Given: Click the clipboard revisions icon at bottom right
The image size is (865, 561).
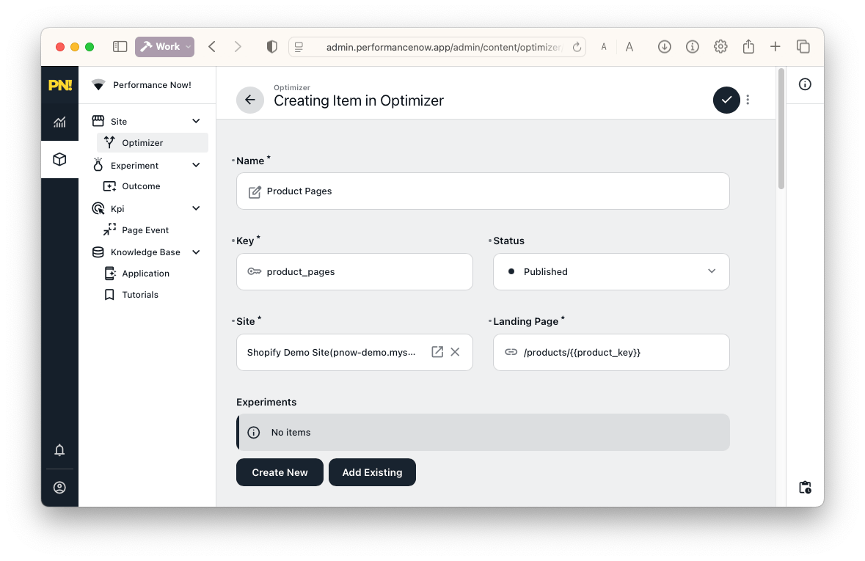Looking at the screenshot, I should 805,487.
